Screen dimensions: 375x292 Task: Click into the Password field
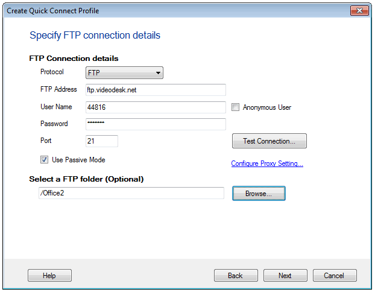(155, 124)
